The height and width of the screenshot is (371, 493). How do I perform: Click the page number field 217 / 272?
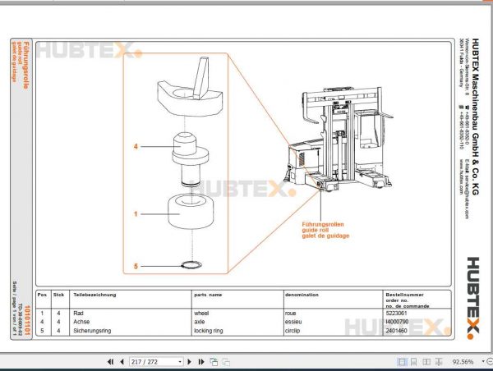coord(154,362)
